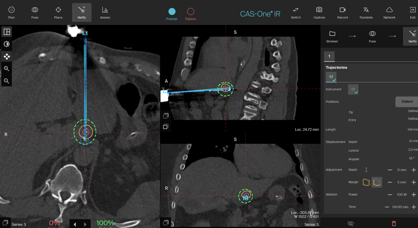Go to the next slice
This screenshot has width=418, height=228.
tap(85, 224)
